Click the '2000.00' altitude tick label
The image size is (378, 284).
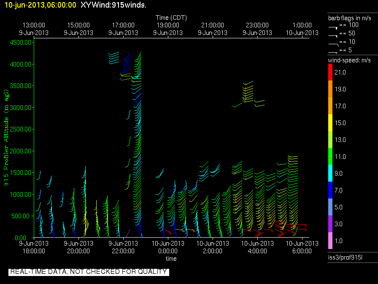[21, 151]
